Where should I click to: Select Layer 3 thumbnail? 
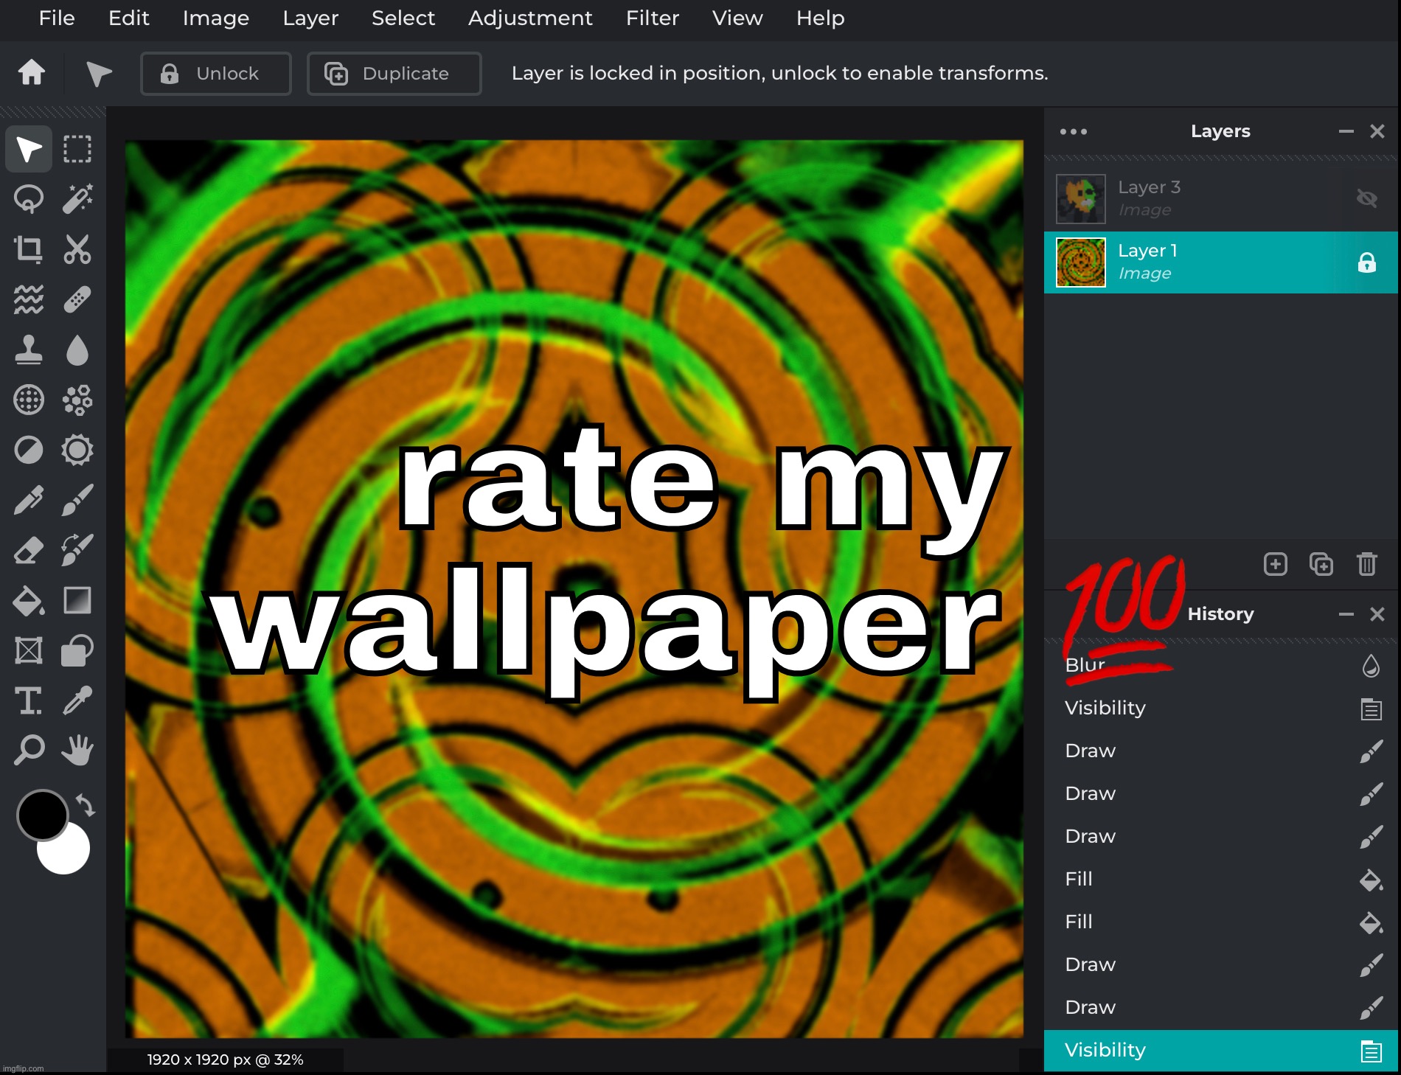point(1081,198)
